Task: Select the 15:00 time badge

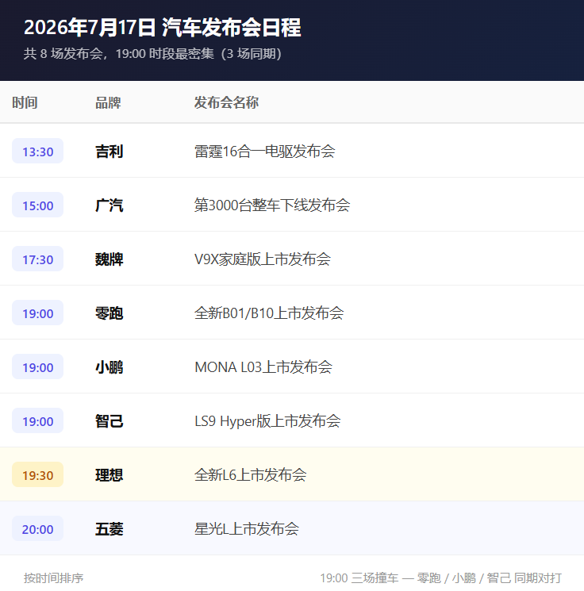Action: pos(38,205)
